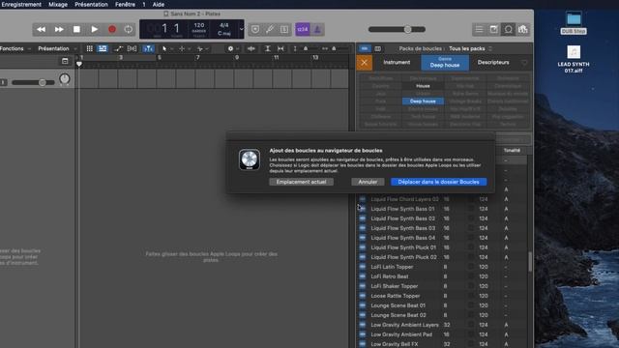
Task: Toggle Flex display
Action: pyautogui.click(x=132, y=48)
